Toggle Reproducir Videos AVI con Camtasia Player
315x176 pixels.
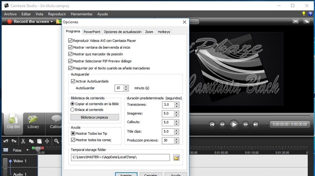pos(70,41)
